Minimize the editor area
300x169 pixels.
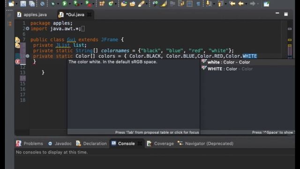(277, 13)
